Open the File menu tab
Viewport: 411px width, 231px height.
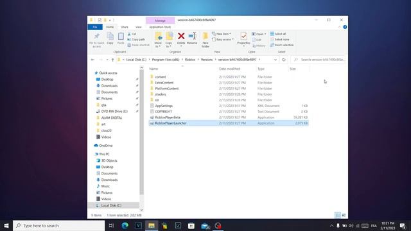coord(95,27)
